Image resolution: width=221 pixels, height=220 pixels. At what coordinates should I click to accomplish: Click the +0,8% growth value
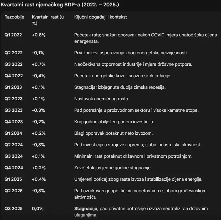38,35
